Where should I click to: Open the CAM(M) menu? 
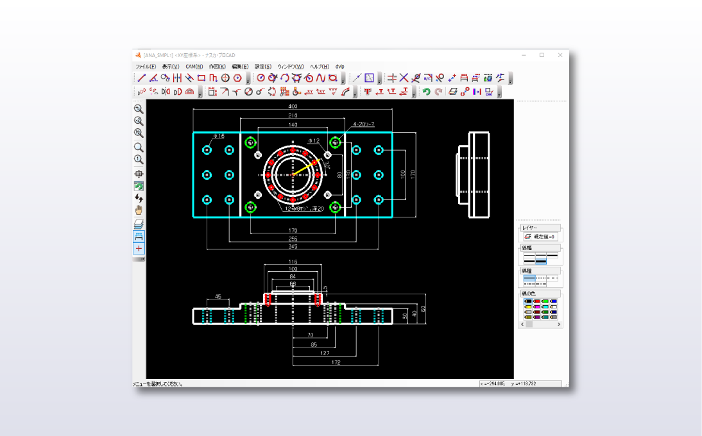(194, 67)
